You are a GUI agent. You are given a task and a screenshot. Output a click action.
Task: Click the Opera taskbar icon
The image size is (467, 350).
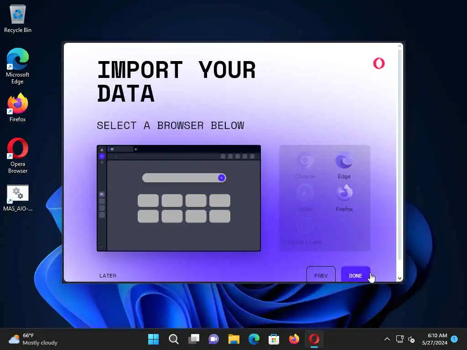click(314, 339)
